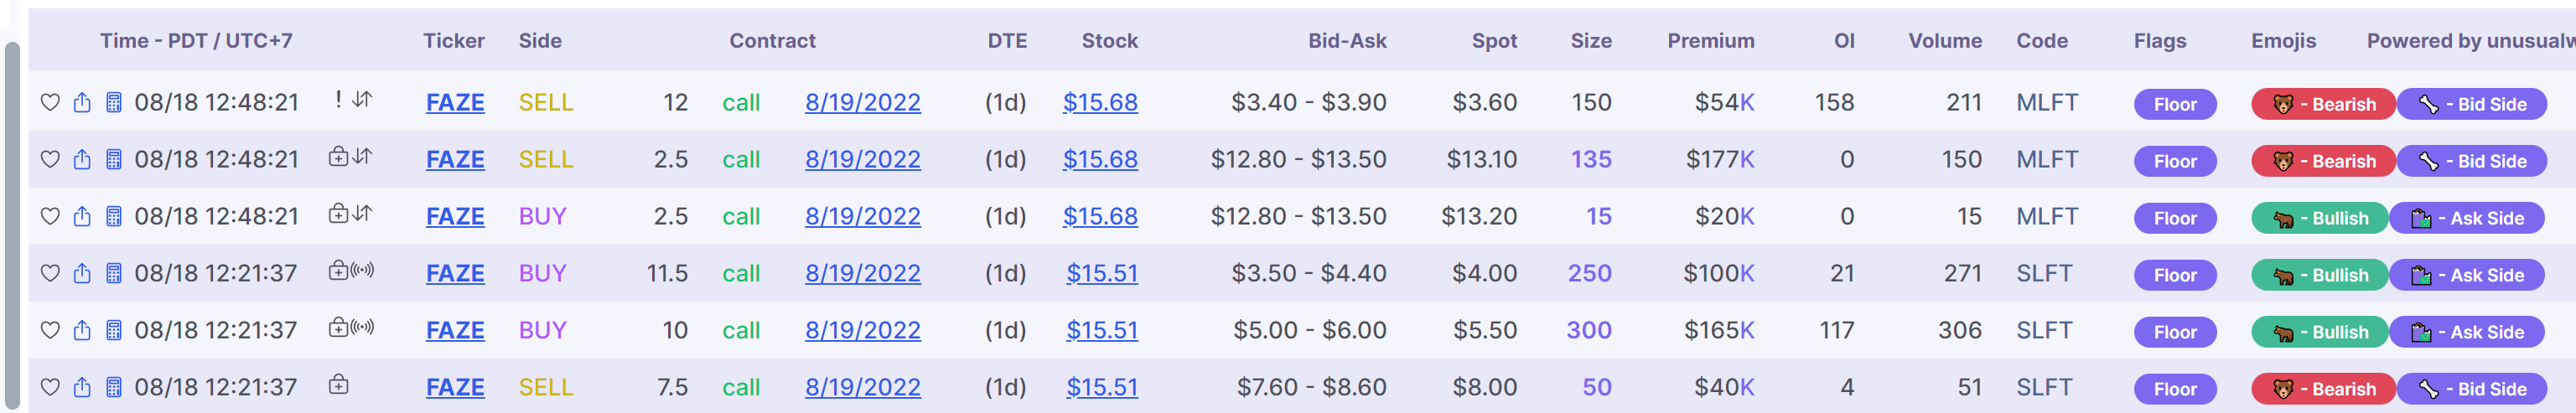Screen dimensions: 2576x413
Task: Share the BUY 10 call trade
Action: [x=83, y=330]
